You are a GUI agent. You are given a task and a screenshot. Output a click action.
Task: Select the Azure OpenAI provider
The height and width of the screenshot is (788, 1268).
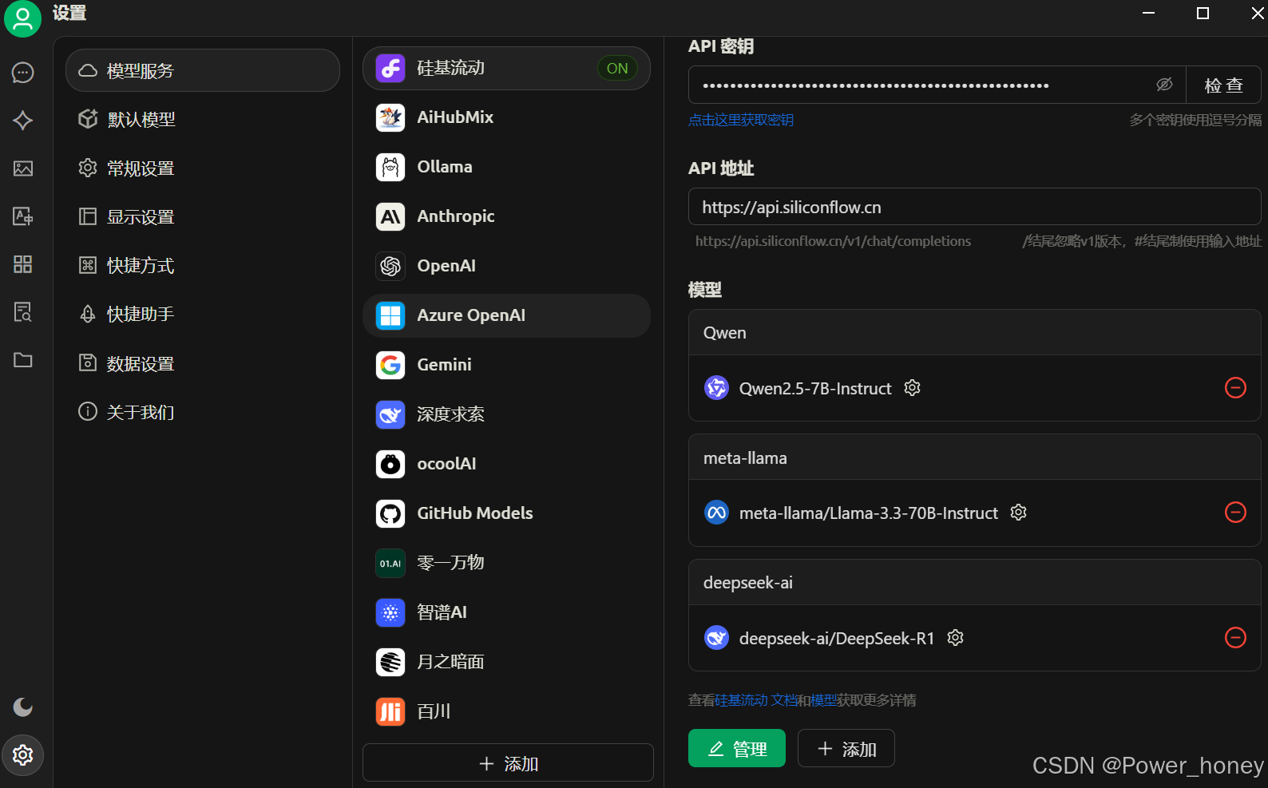pos(506,316)
